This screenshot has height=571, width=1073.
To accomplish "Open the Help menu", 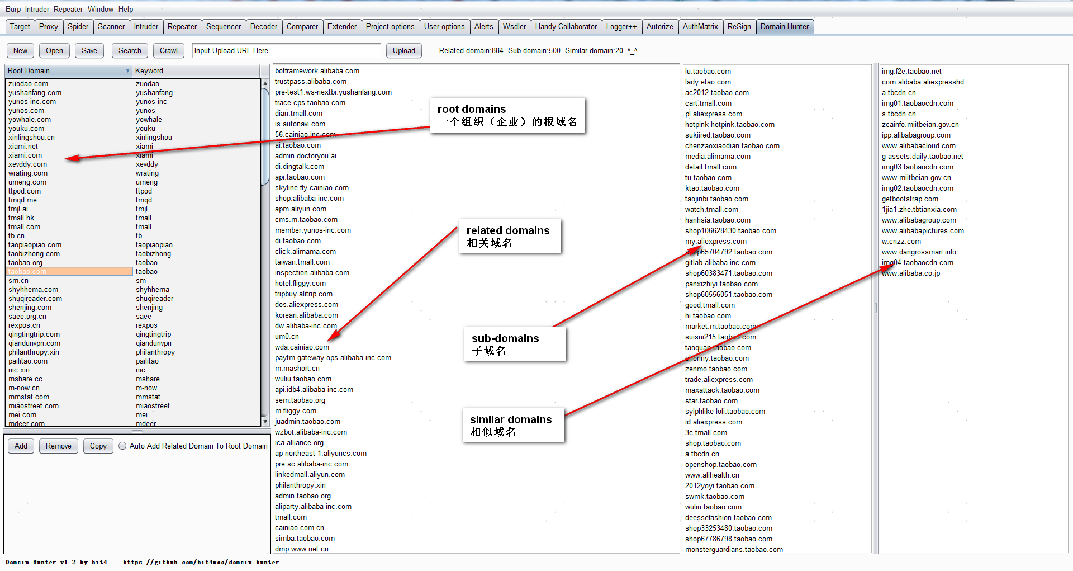I will [126, 9].
